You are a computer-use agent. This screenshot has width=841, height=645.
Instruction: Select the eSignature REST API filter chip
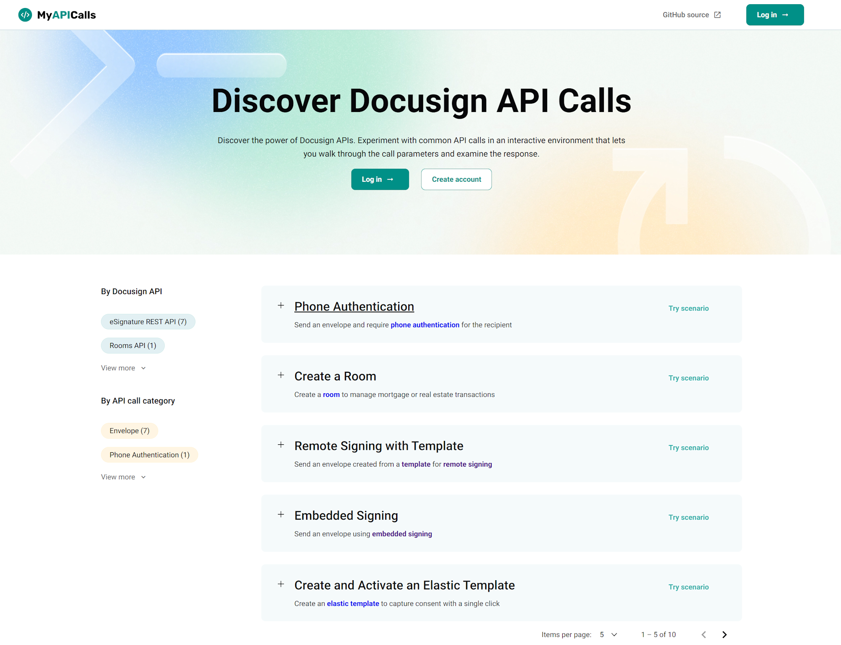(148, 321)
